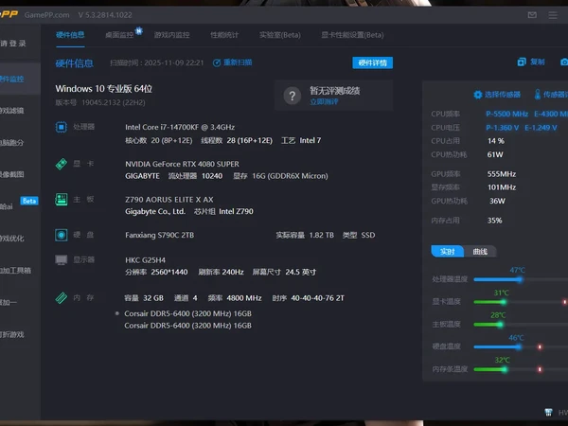This screenshot has width=568, height=426.
Task: Click the graphics card icon beside 显卡
Action: point(62,164)
